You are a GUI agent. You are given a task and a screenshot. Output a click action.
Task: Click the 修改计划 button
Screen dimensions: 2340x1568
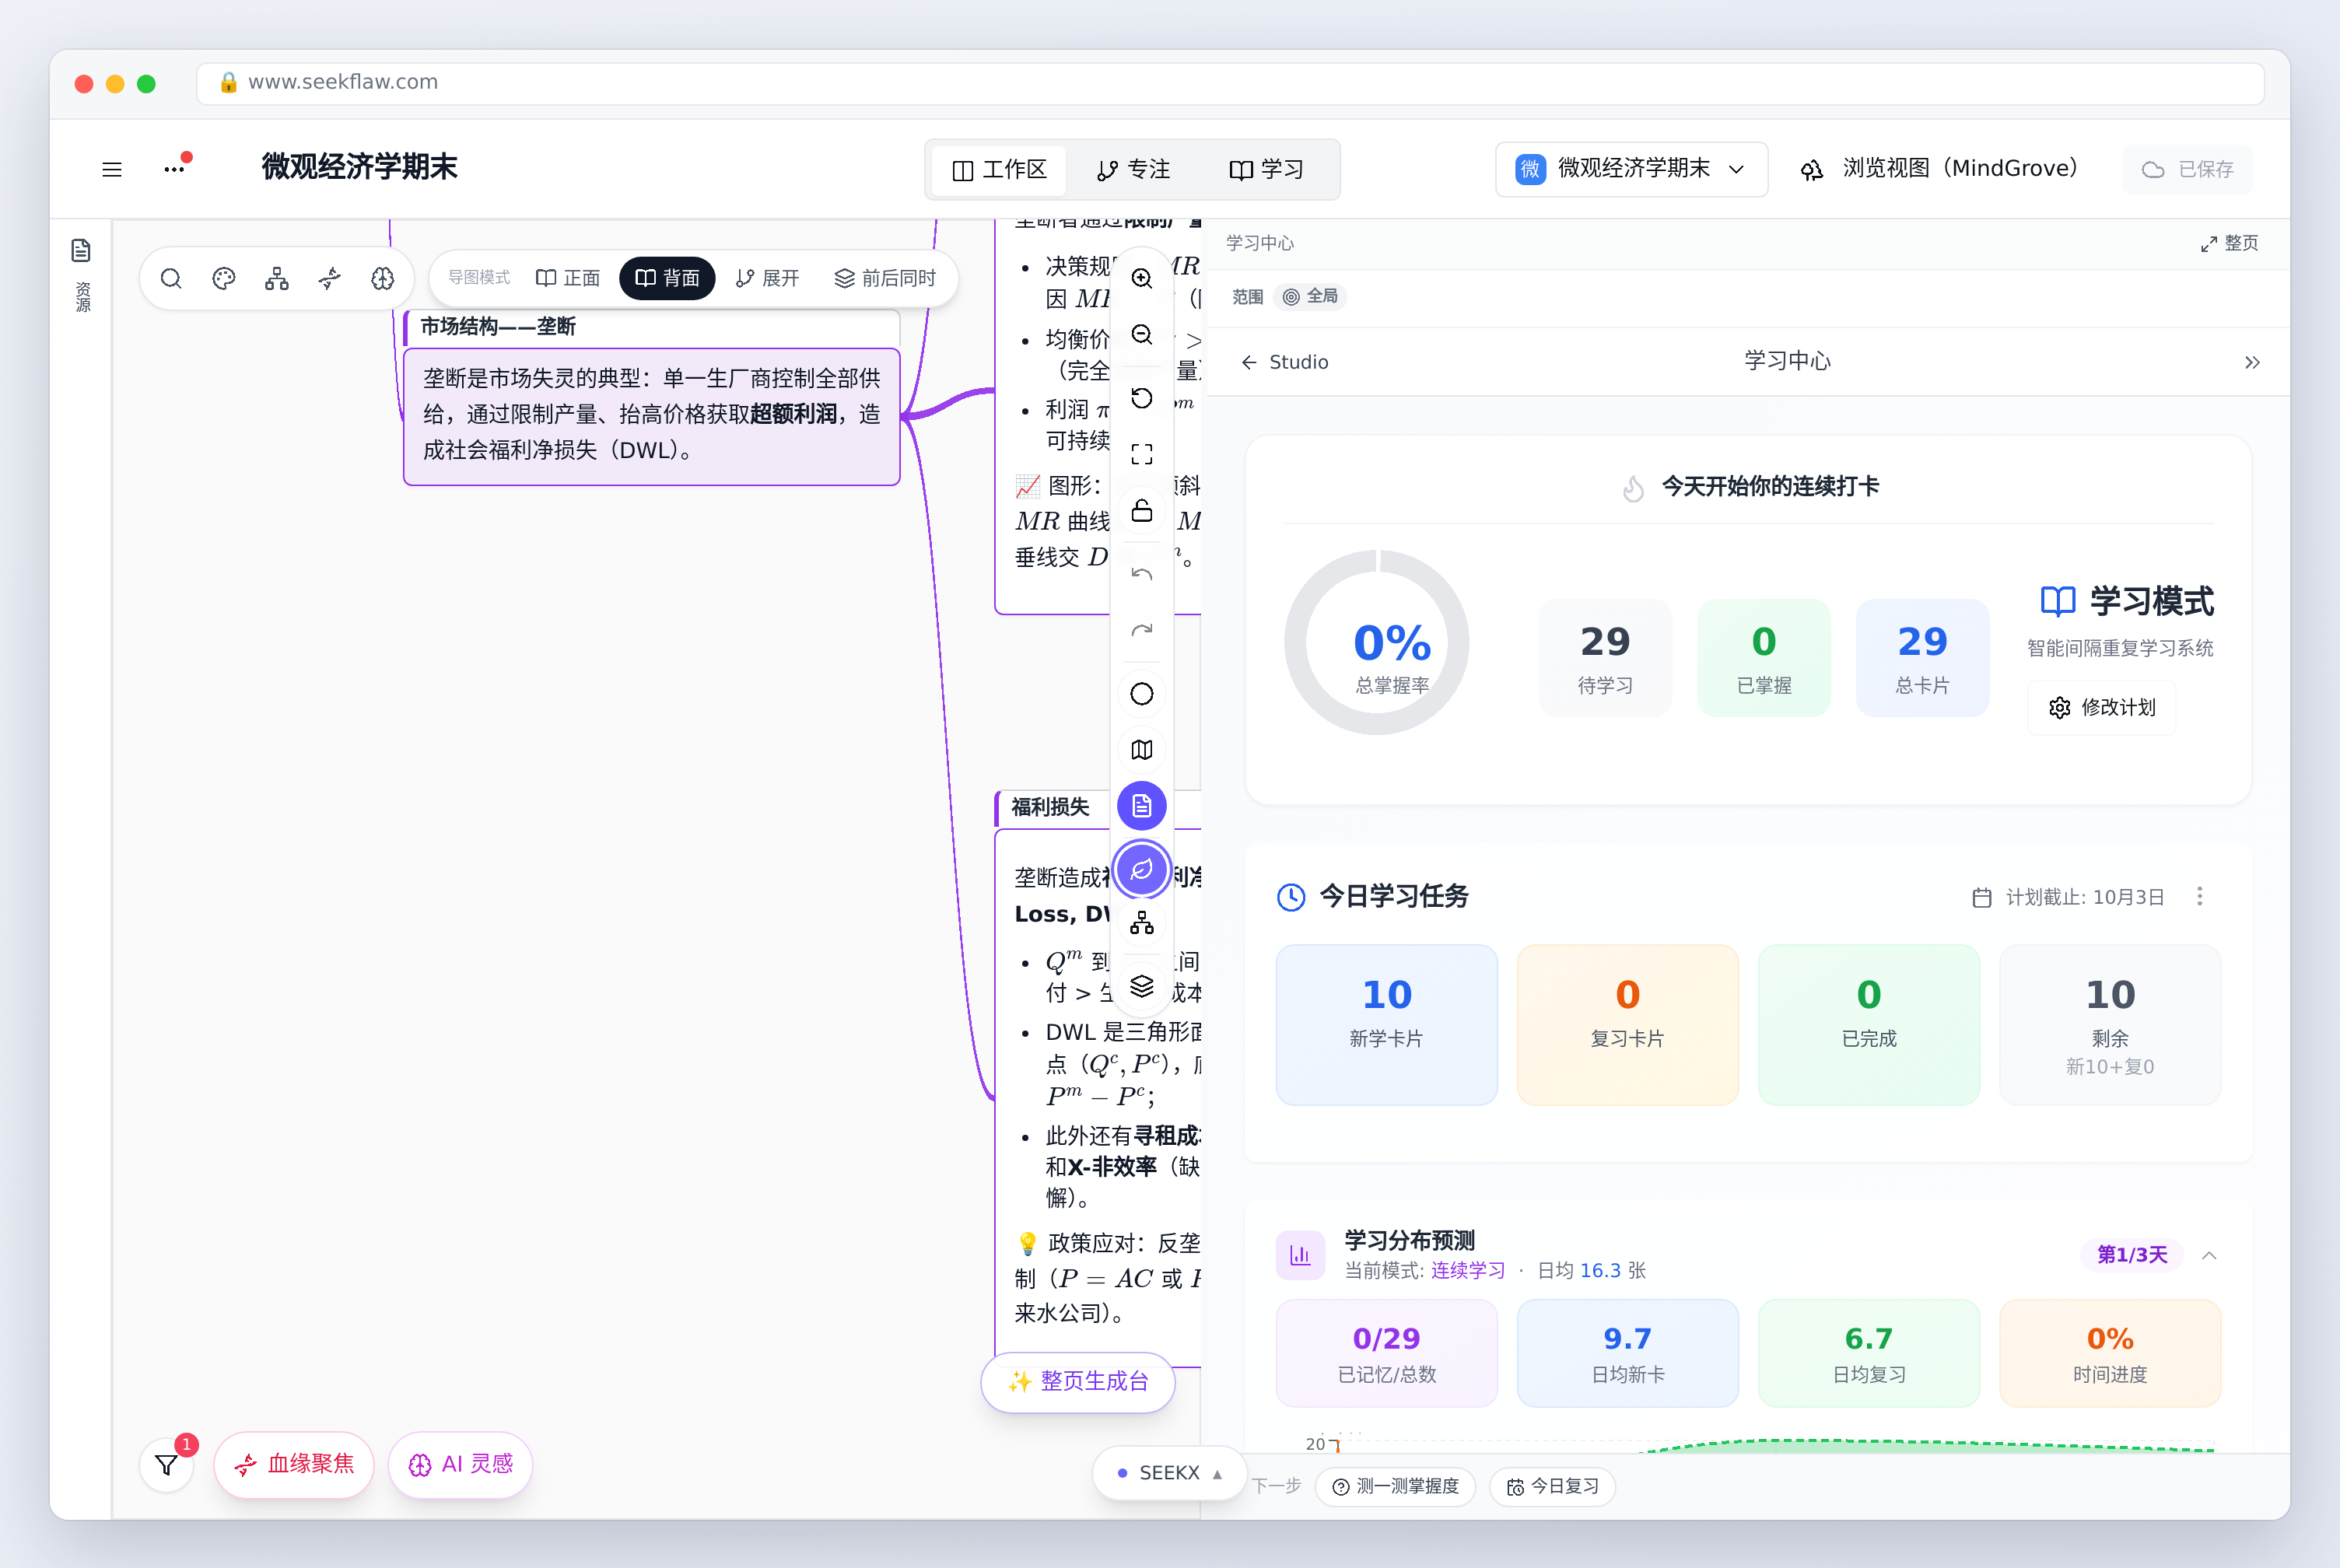coord(2102,708)
